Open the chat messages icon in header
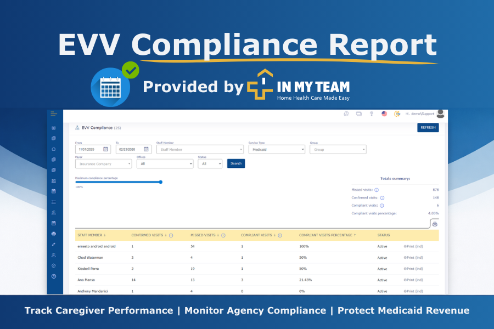494x329 pixels. [x=346, y=114]
